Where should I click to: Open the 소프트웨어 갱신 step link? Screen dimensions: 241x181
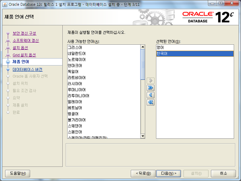coord(26,41)
